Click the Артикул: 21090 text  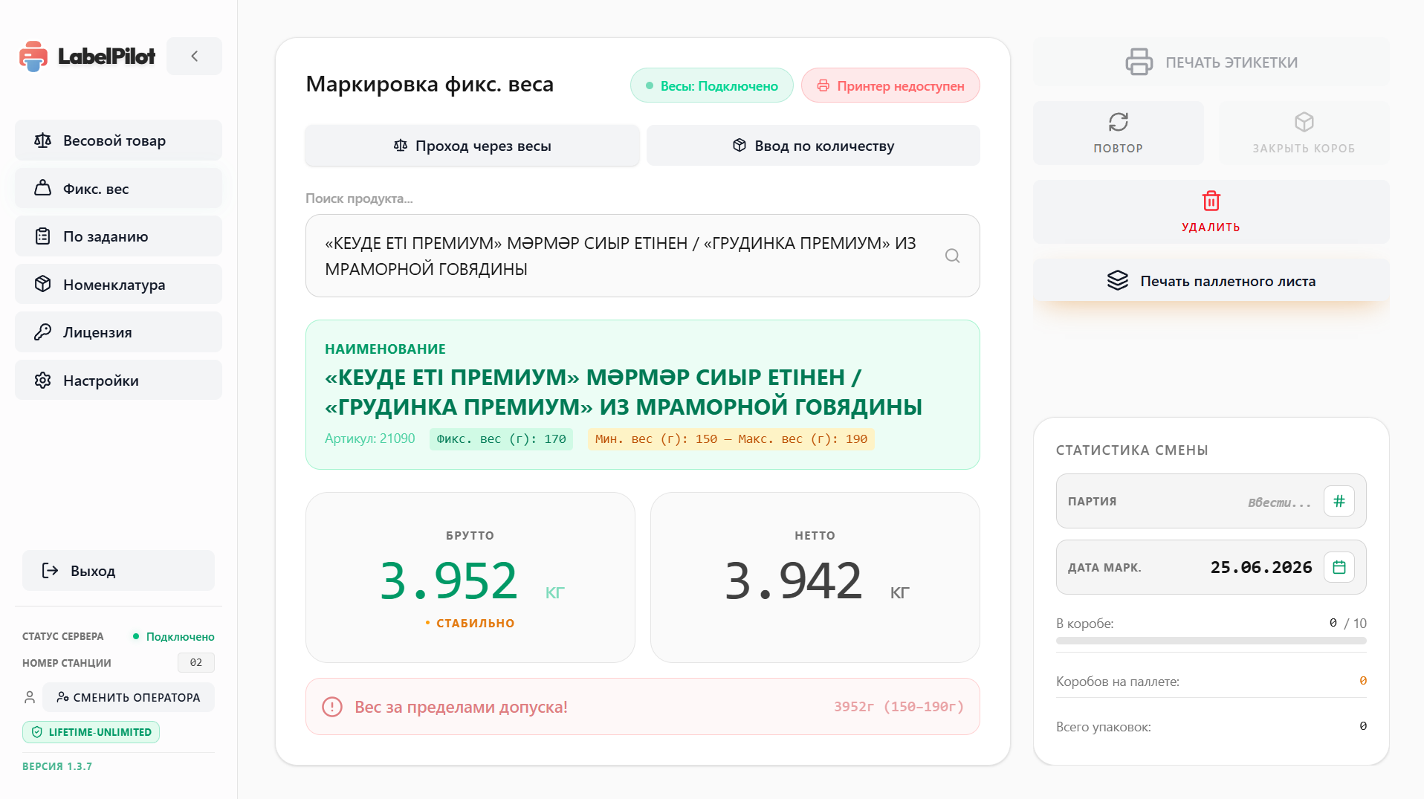(369, 439)
